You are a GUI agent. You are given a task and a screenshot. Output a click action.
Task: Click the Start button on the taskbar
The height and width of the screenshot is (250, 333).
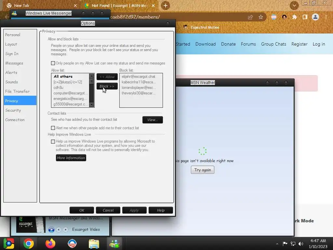tap(8, 243)
